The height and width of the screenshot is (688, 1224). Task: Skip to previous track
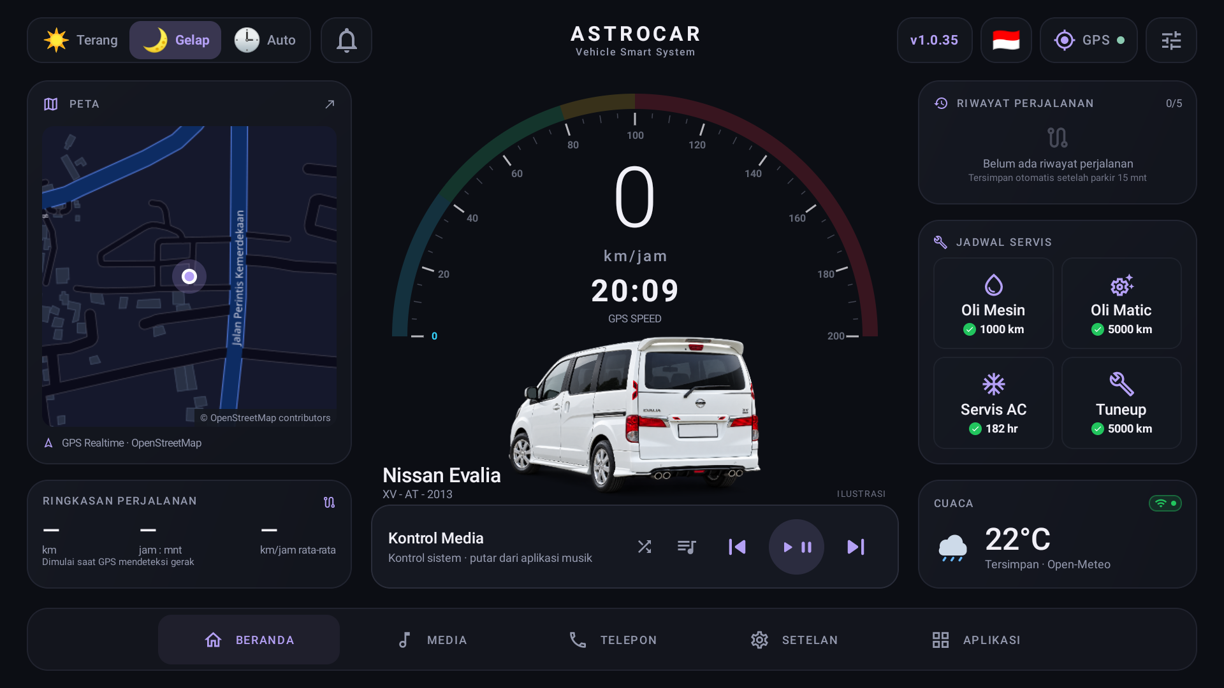coord(737,547)
